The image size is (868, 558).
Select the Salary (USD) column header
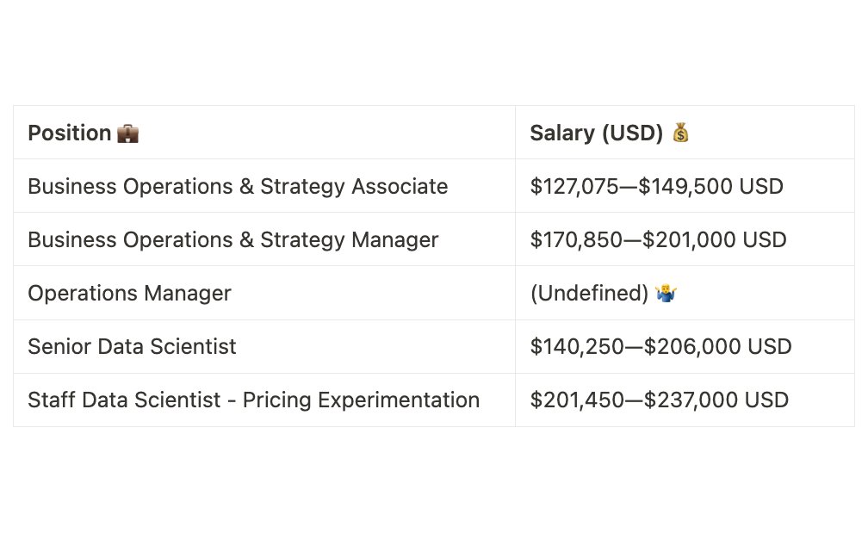pyautogui.click(x=685, y=133)
